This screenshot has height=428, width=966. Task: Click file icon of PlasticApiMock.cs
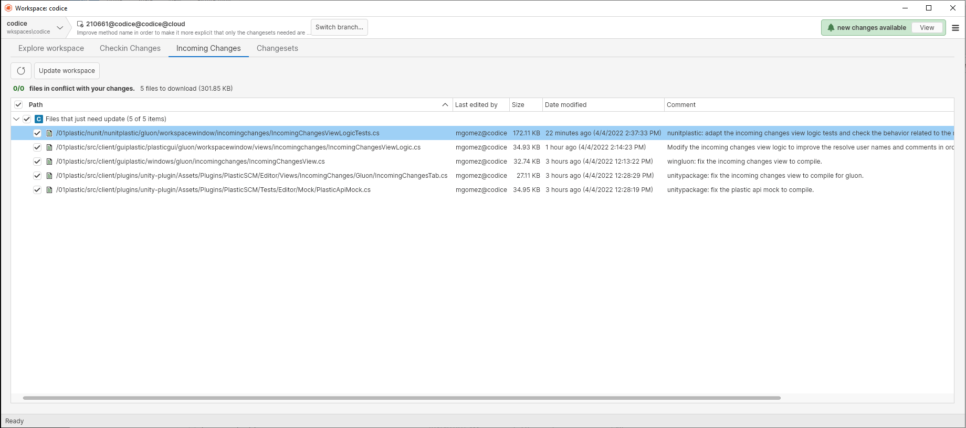[x=49, y=190]
